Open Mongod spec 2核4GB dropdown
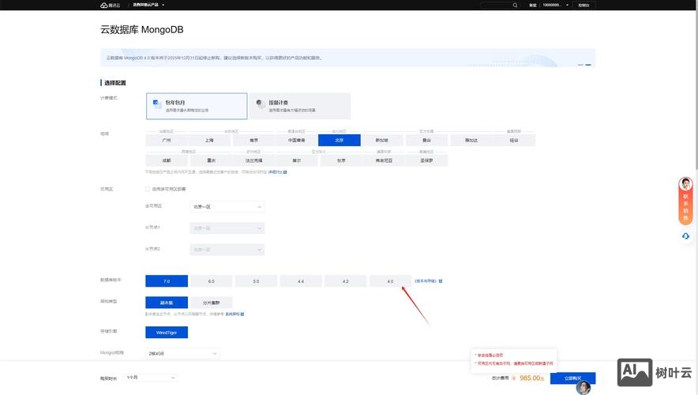The width and height of the screenshot is (698, 395). pyautogui.click(x=182, y=353)
